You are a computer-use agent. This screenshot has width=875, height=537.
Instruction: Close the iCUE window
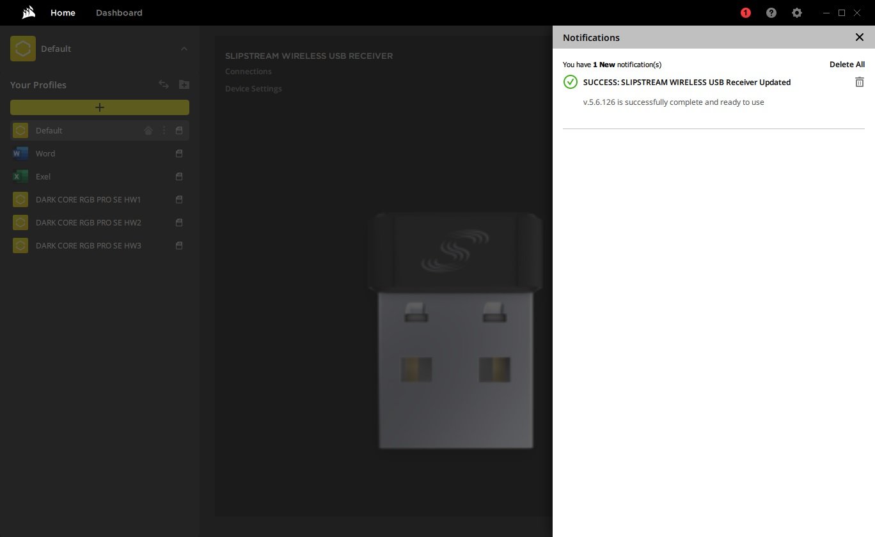point(857,13)
